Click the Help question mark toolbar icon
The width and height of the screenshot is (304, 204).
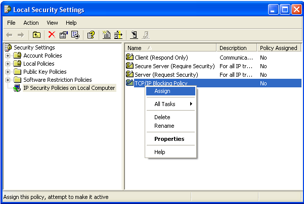[91, 35]
